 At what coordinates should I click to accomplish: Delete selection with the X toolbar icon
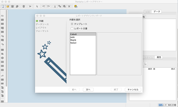(69, 6)
